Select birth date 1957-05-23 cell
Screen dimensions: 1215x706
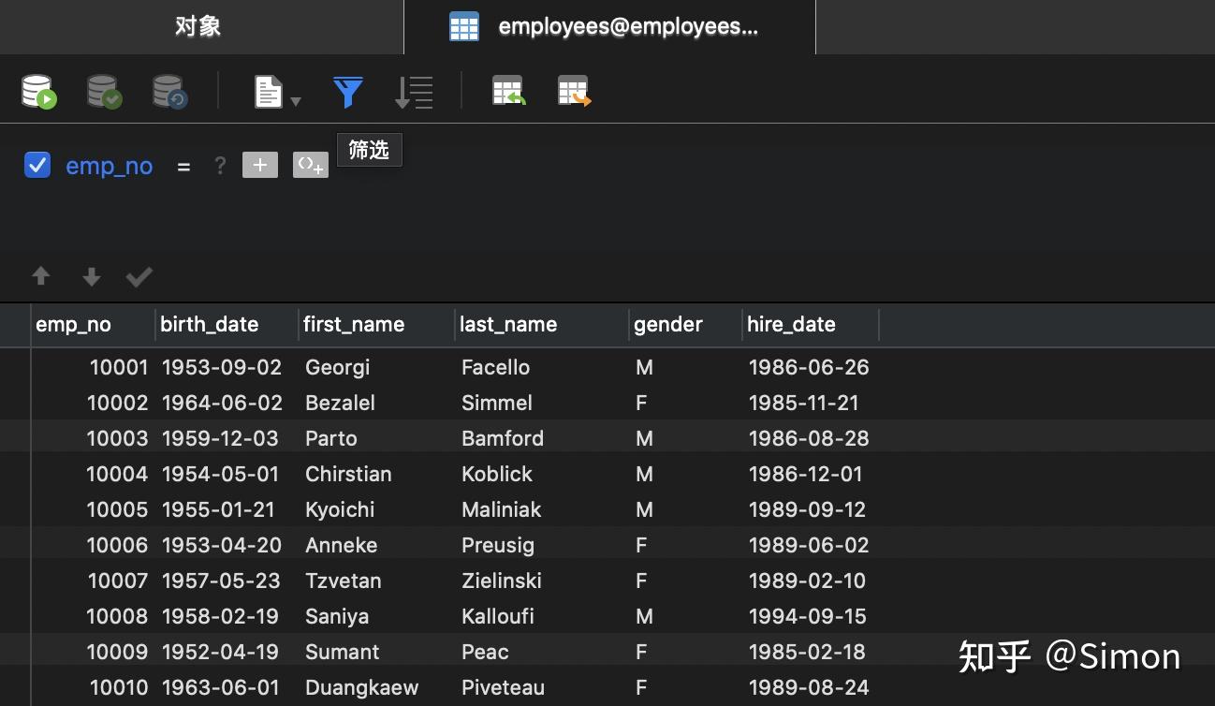[227, 581]
